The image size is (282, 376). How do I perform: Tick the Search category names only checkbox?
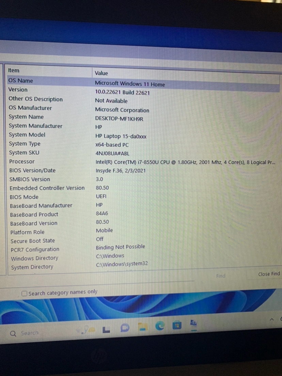[x=24, y=294]
